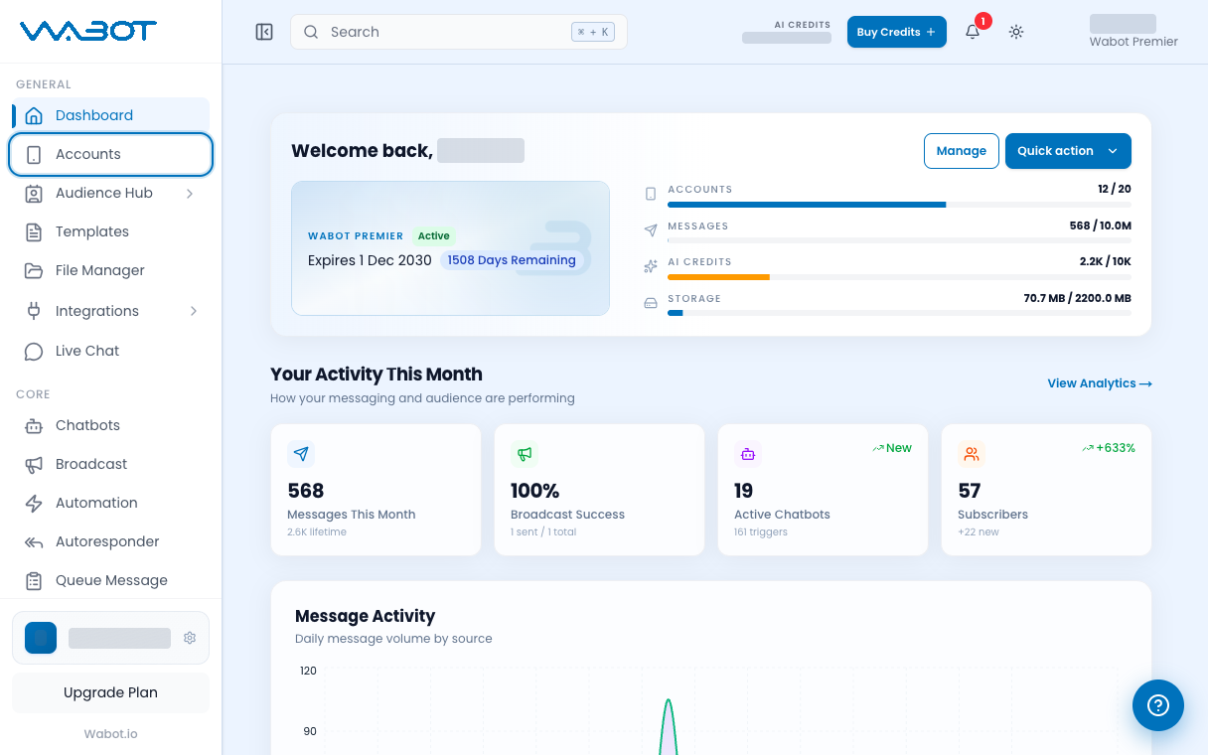Click the blue workspace avatar icon
This screenshot has height=755, width=1208.
[41, 638]
